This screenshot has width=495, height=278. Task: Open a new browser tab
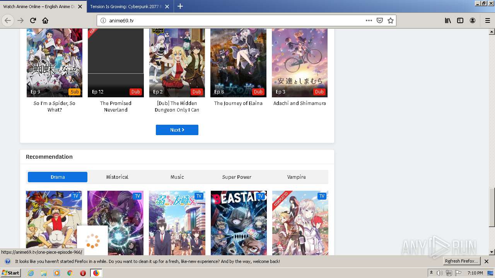(180, 6)
